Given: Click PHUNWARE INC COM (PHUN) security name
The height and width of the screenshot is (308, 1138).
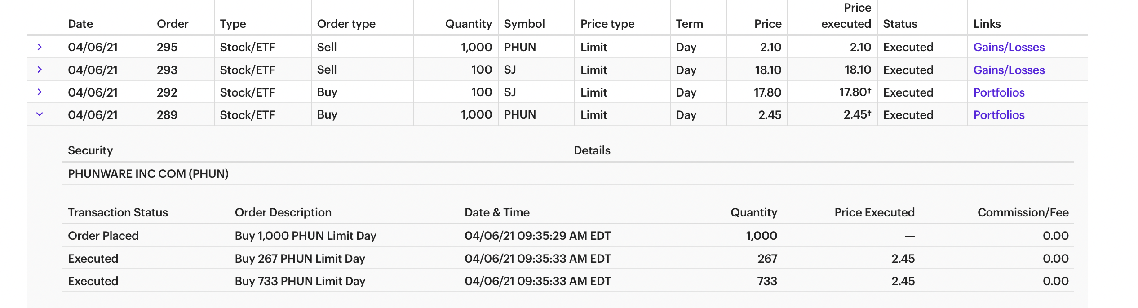Looking at the screenshot, I should 148,174.
